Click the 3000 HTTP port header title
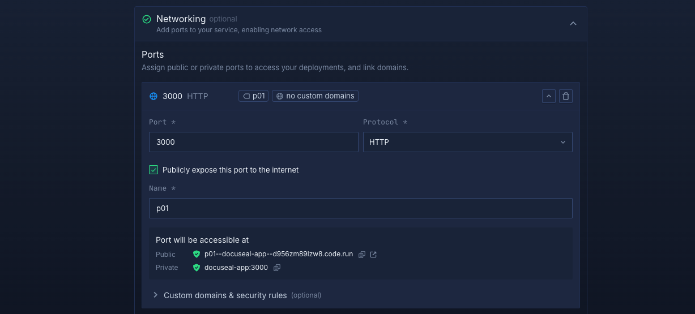Screen dimensions: 695x314 [185, 96]
